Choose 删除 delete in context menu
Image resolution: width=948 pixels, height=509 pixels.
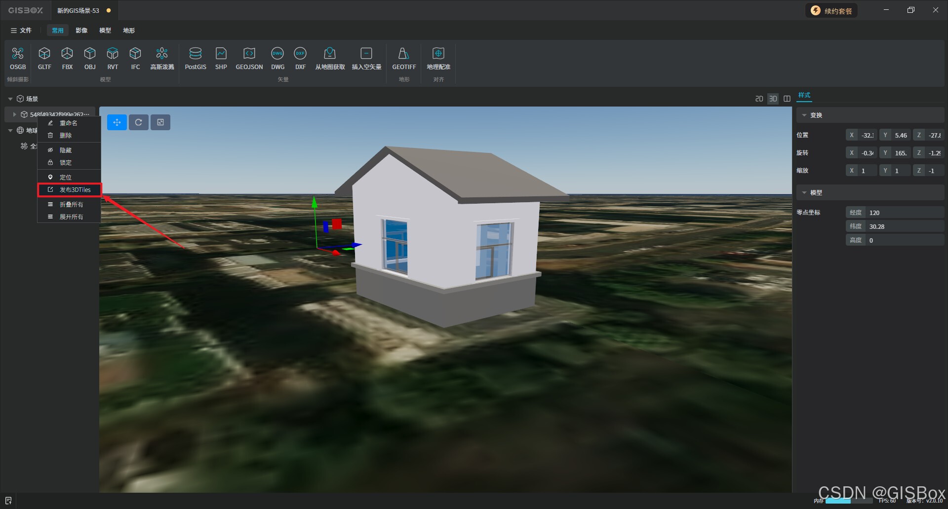[x=69, y=135]
